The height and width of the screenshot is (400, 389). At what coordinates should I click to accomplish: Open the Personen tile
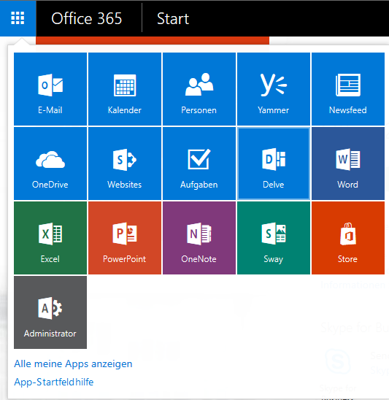199,89
